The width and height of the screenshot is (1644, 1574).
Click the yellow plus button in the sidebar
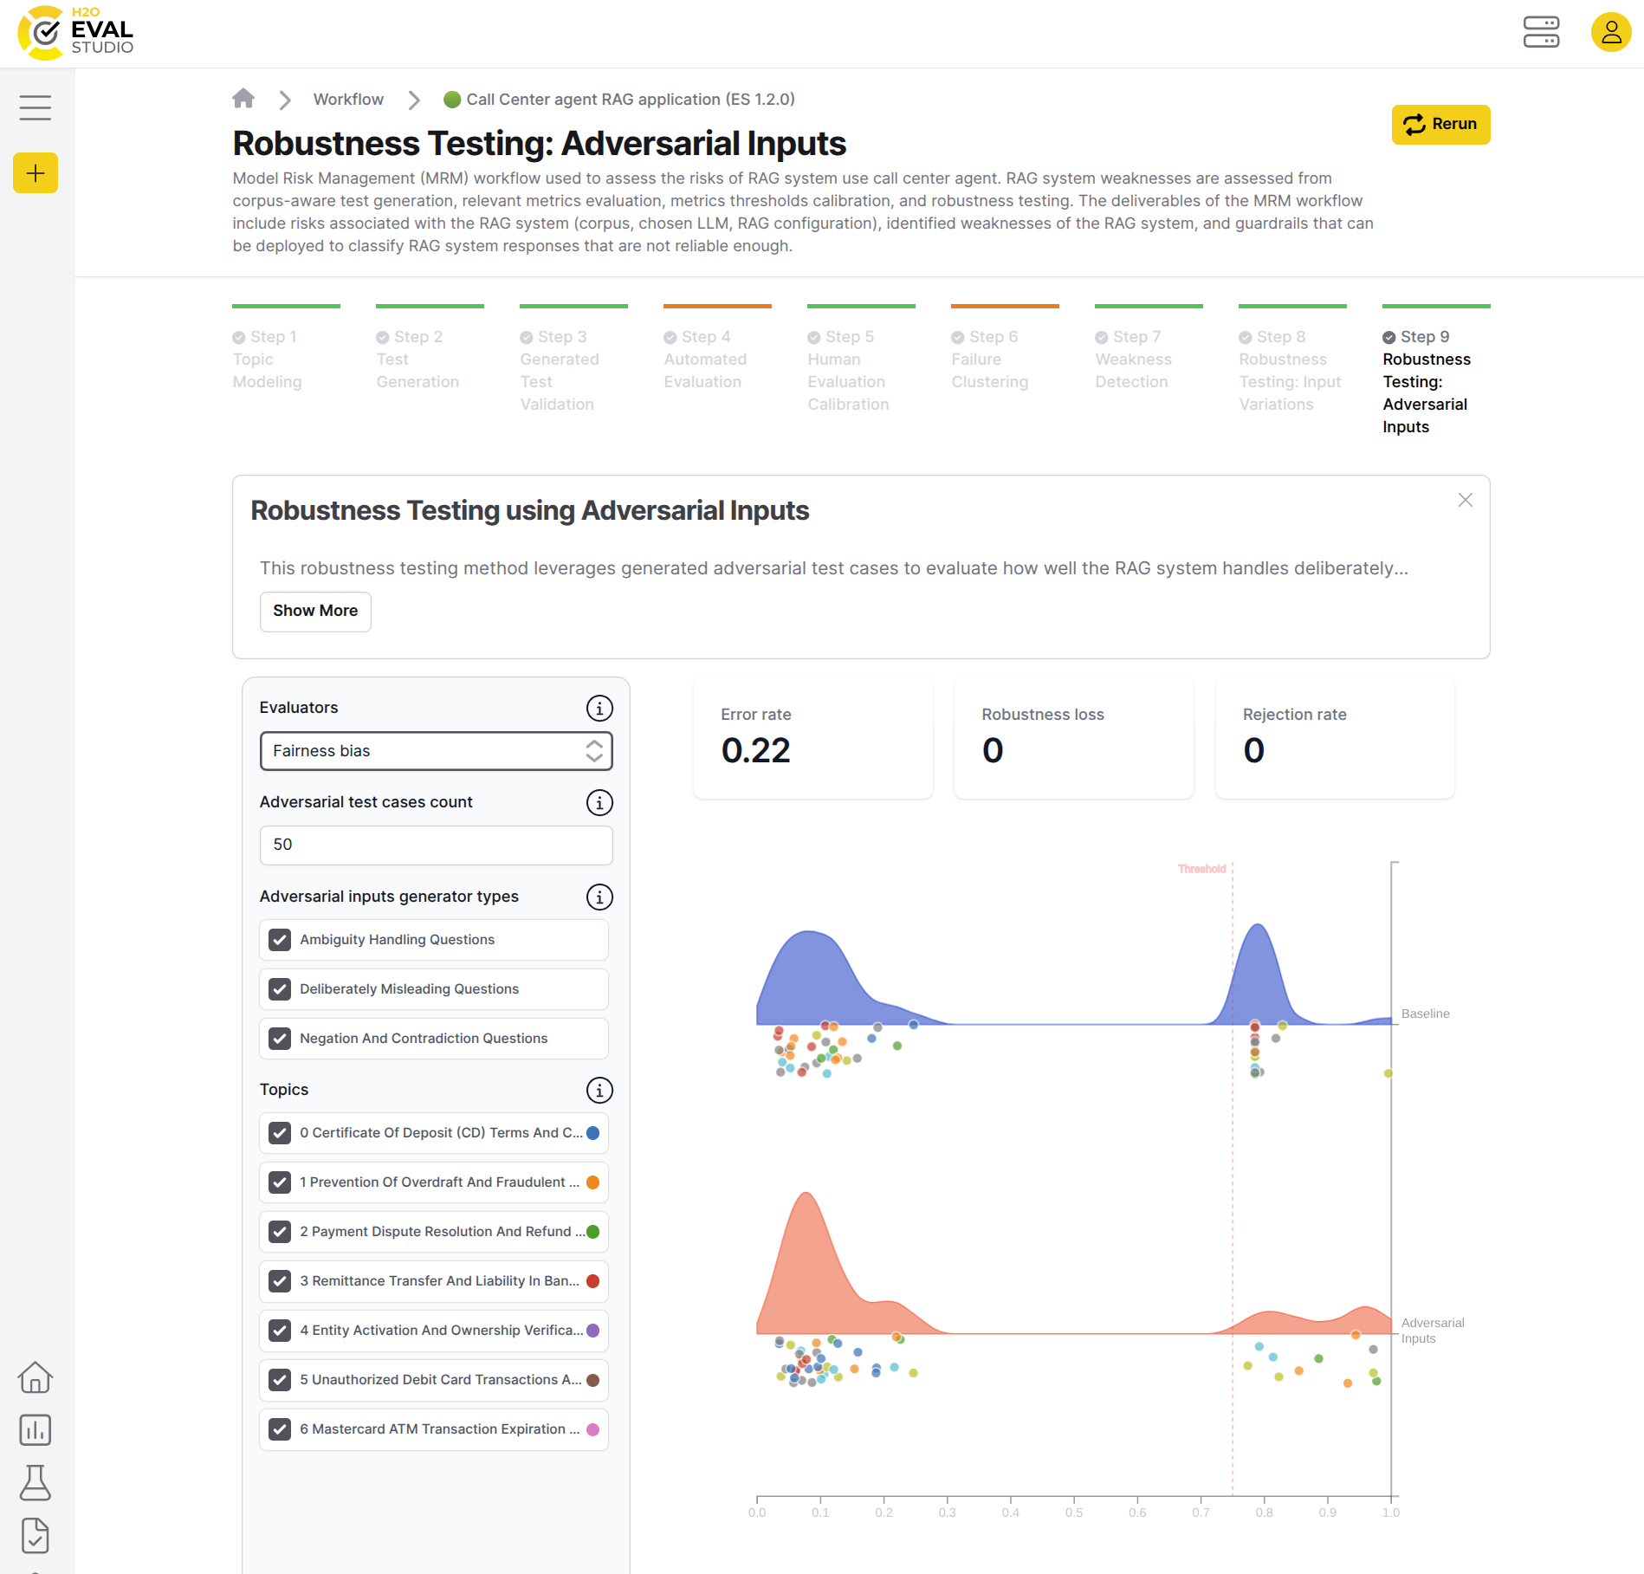pos(36,173)
